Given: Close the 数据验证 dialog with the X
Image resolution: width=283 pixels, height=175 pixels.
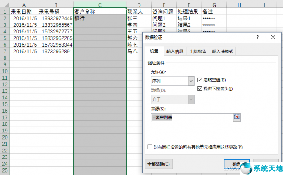Looking at the screenshot, I should click(273, 37).
